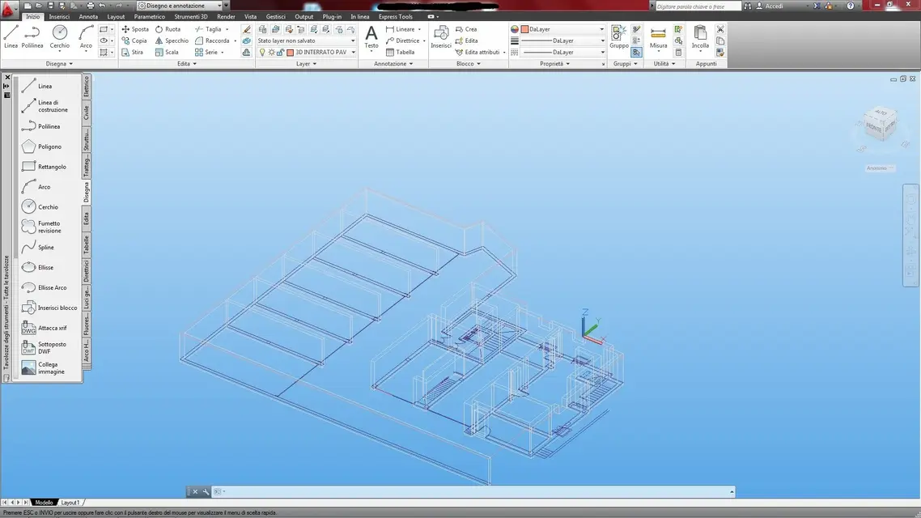Click the Sposta move tool

click(x=135, y=29)
